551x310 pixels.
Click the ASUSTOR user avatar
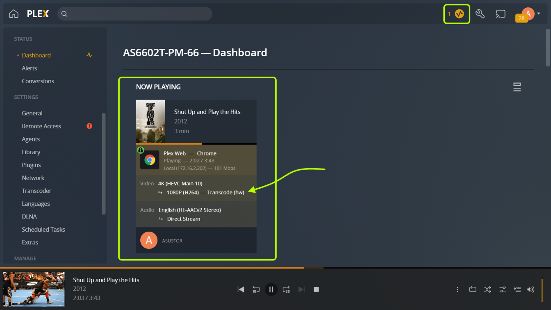click(149, 241)
